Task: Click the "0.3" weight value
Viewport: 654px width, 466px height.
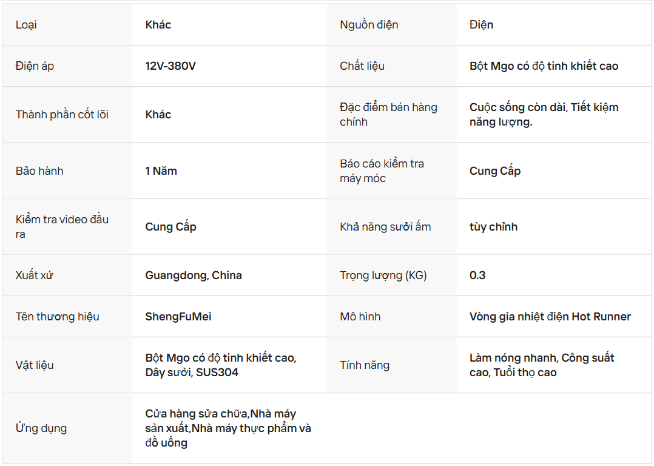Action: (x=477, y=275)
